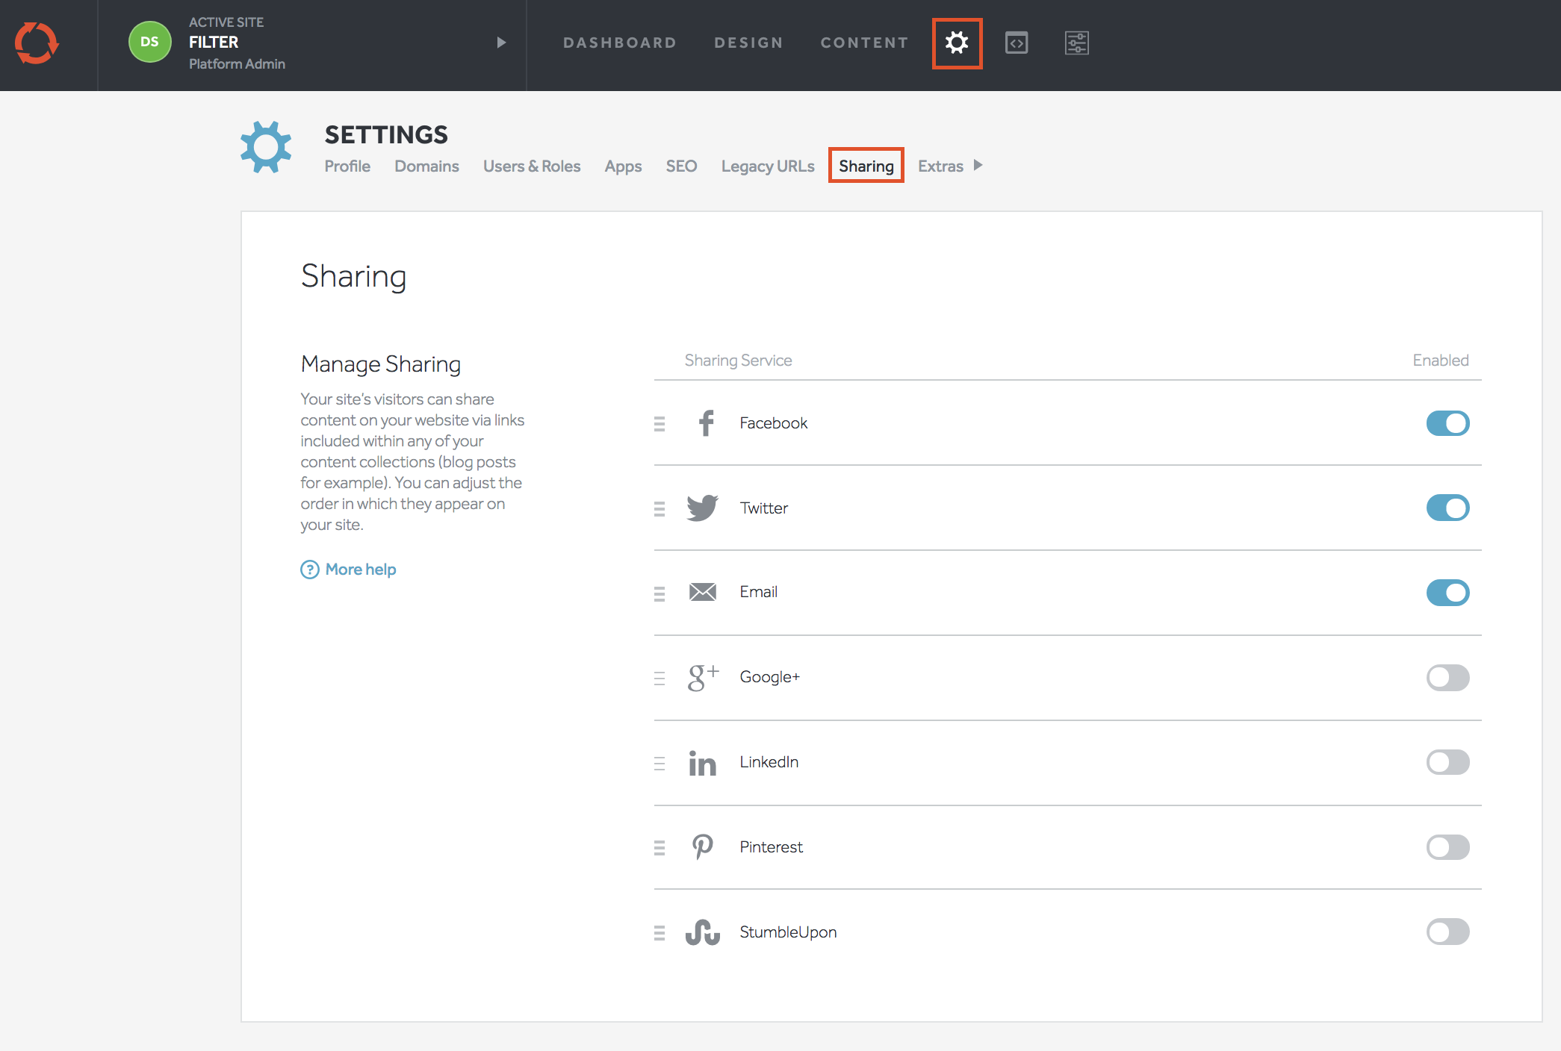Click the green DS avatar badge
Viewport: 1561px width, 1051px height.
(149, 43)
